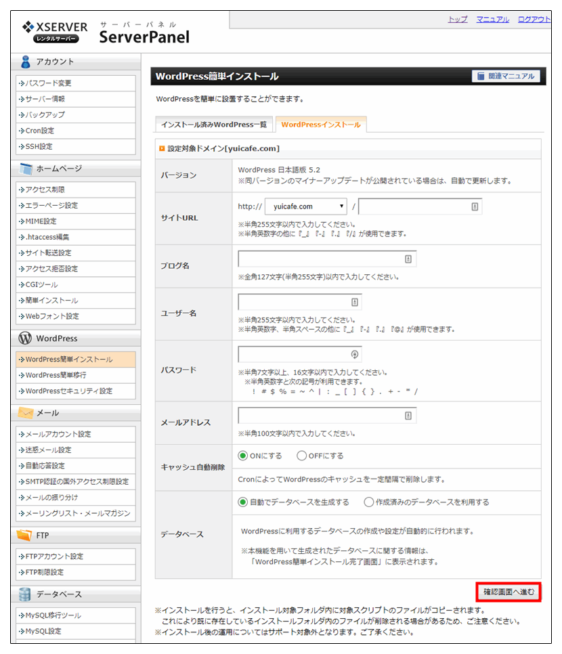Focus the メールアドレス input field
The image size is (562, 654).
pyautogui.click(x=327, y=416)
